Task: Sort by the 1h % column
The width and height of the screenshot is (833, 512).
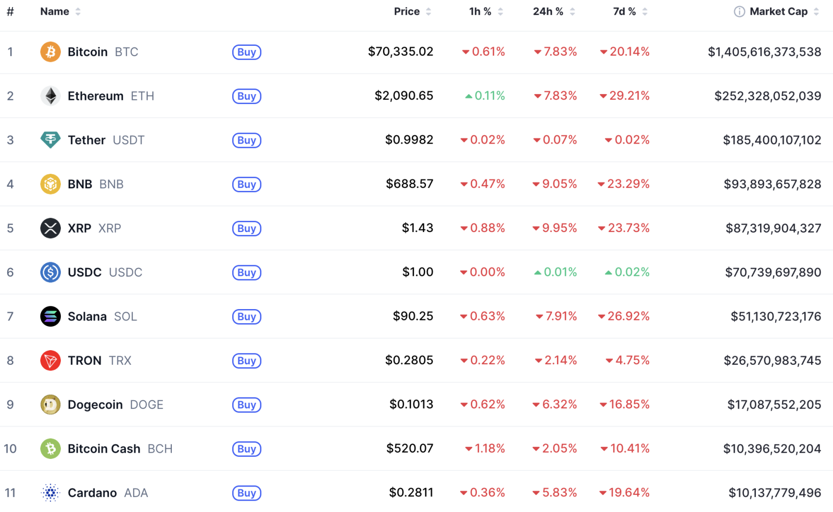Action: coord(480,11)
